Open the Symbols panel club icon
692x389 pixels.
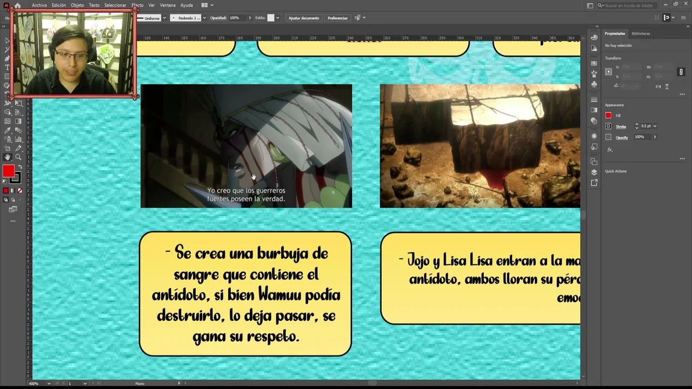[x=594, y=84]
